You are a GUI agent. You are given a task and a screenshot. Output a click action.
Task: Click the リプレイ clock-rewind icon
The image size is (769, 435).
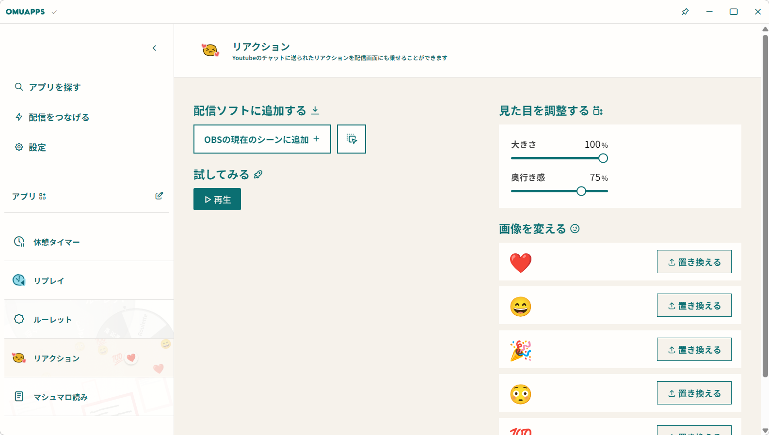[x=19, y=280]
